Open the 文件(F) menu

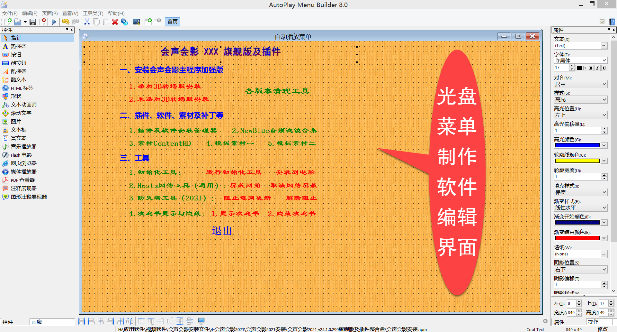tap(10, 13)
